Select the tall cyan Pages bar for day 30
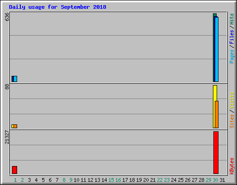237x185 pixels. [217, 49]
